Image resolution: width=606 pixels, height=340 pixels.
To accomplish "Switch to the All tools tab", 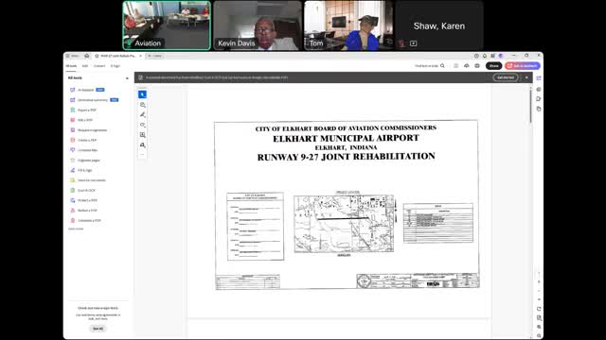I will pos(71,66).
